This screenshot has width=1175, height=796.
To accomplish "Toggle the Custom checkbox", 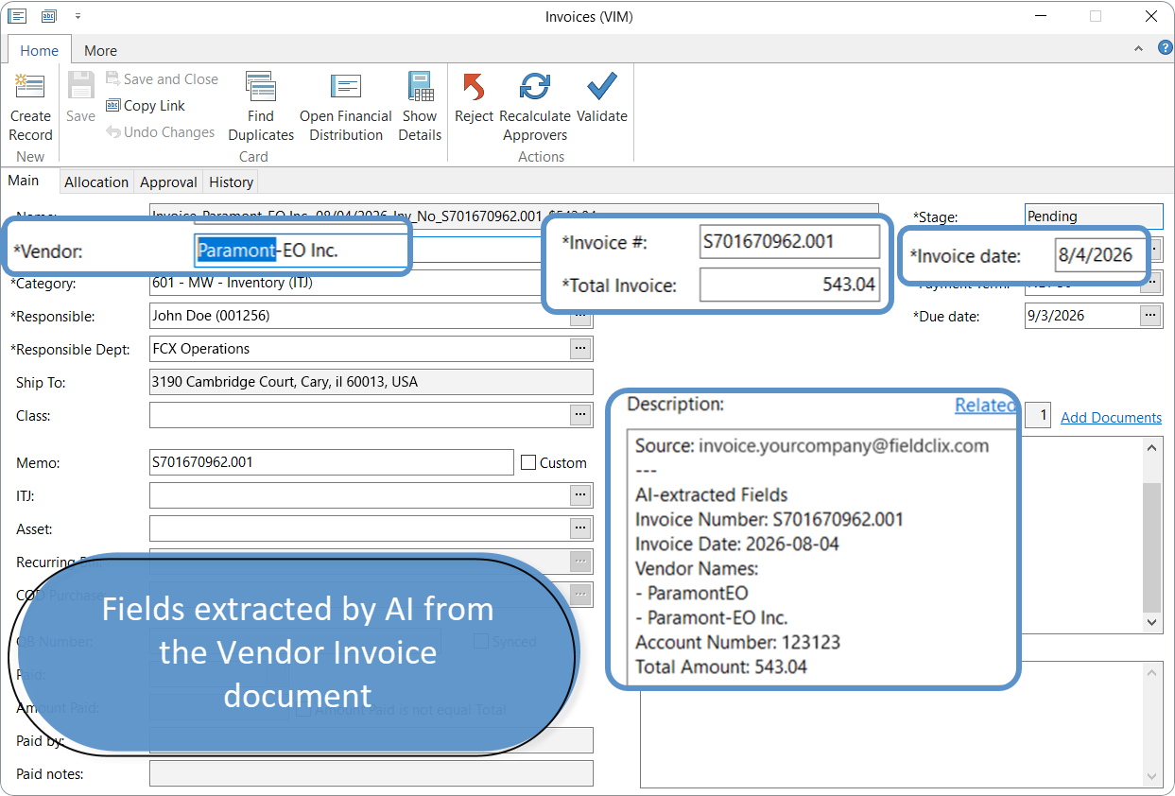I will [x=529, y=462].
